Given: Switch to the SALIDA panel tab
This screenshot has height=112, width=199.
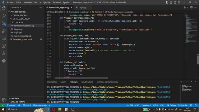Looking at the screenshot, I should (x=63, y=82).
